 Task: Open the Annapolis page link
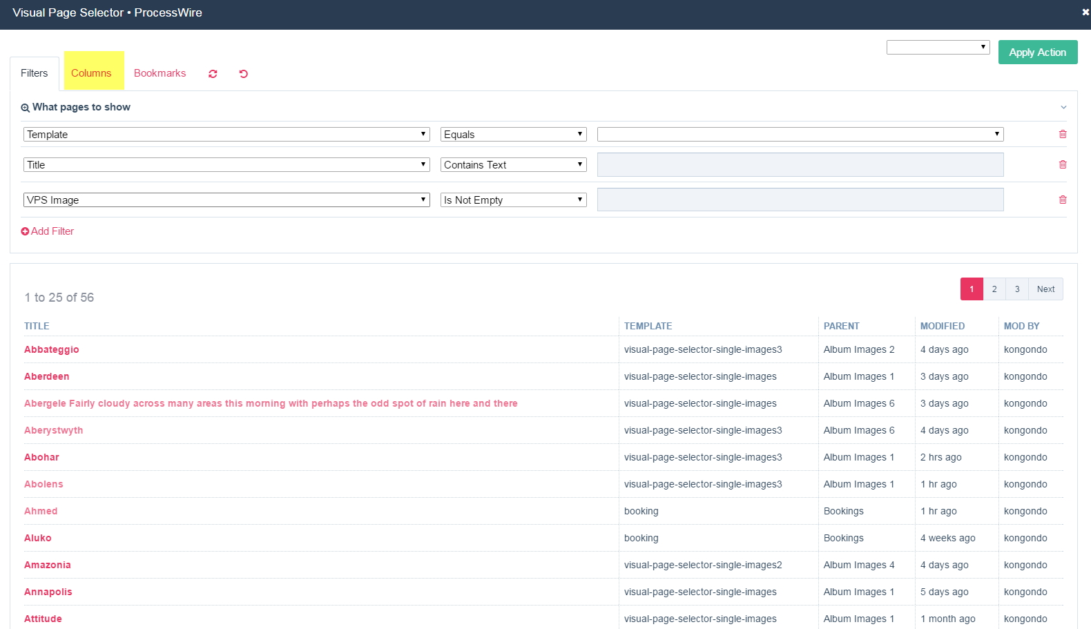48,592
